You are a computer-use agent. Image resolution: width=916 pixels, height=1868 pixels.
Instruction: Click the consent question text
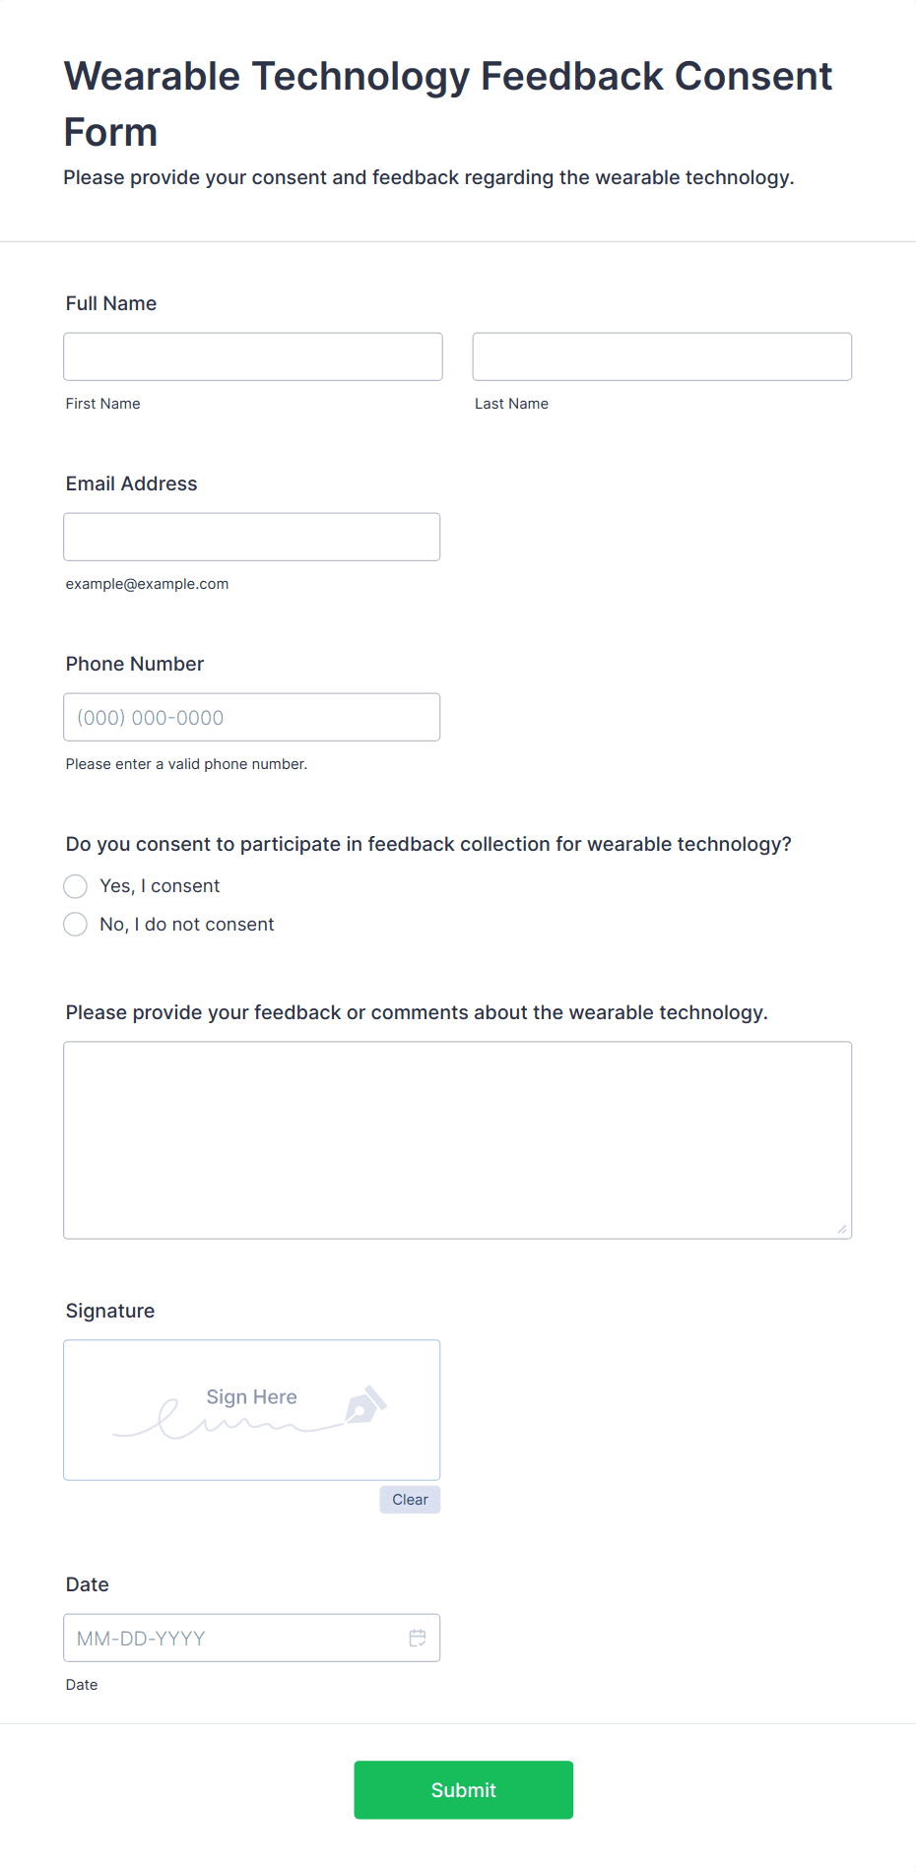click(428, 844)
